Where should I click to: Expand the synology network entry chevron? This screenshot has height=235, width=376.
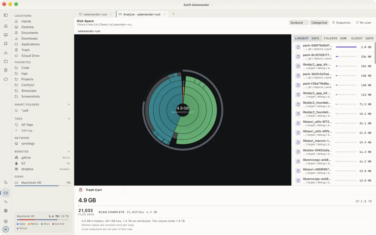70,144
